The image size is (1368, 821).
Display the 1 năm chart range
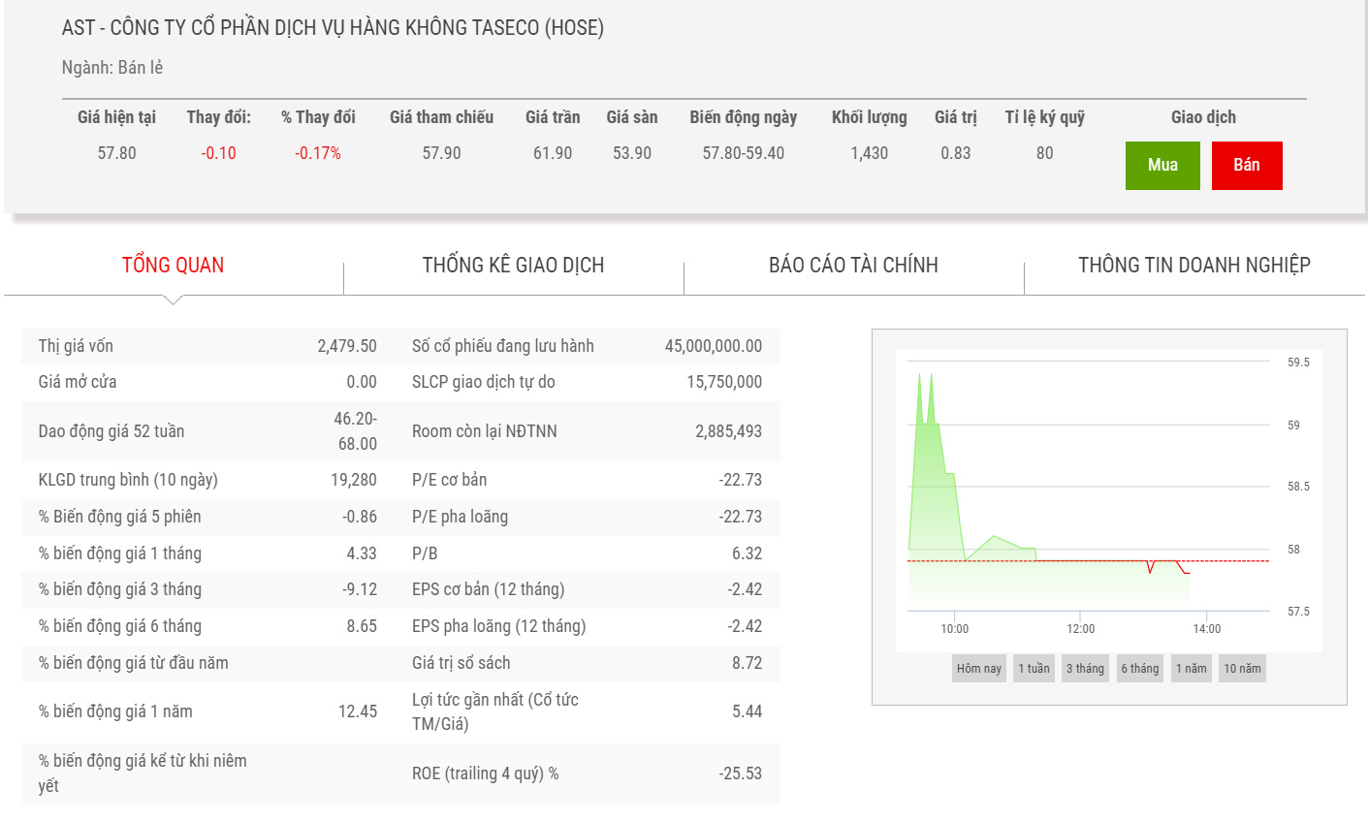click(x=1191, y=668)
